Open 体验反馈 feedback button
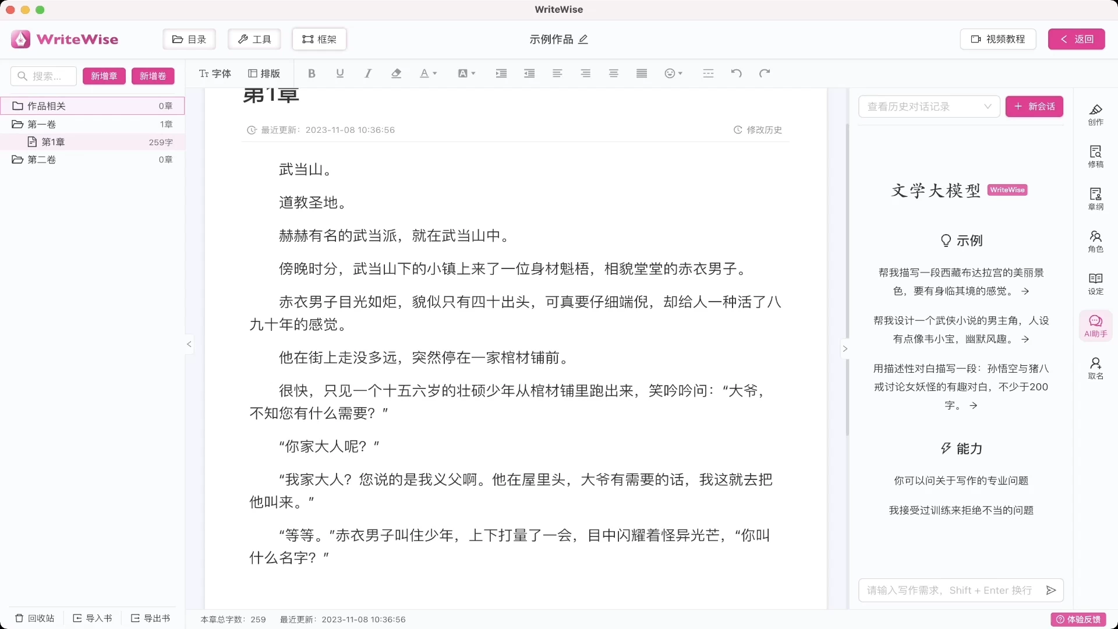 1078,620
